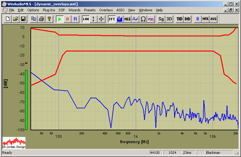Toggle the LOG frequency axis button

(x=86, y=19)
